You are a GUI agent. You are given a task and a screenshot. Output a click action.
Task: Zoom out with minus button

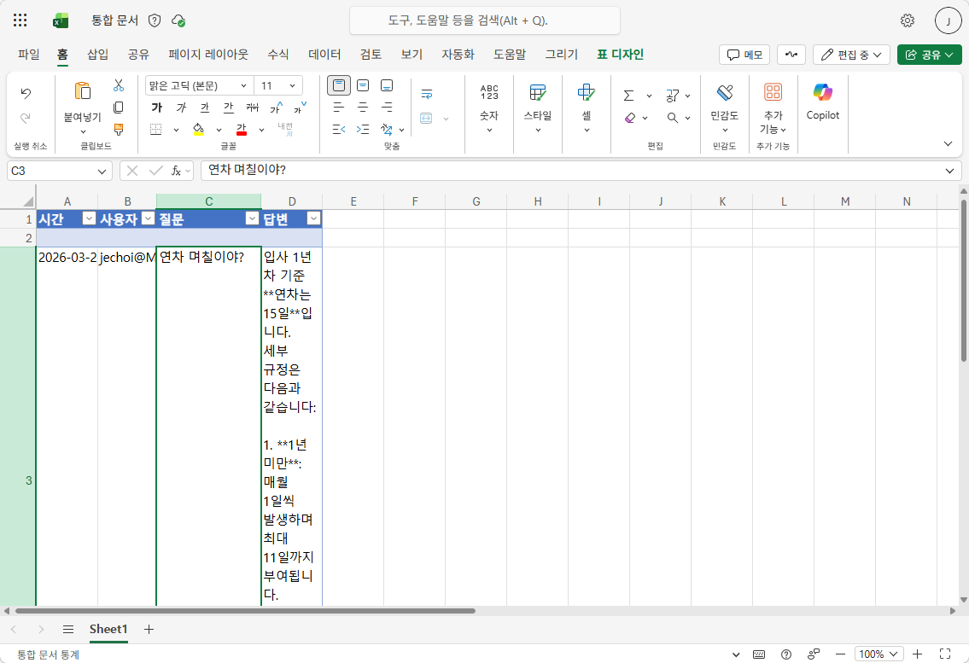click(x=840, y=654)
